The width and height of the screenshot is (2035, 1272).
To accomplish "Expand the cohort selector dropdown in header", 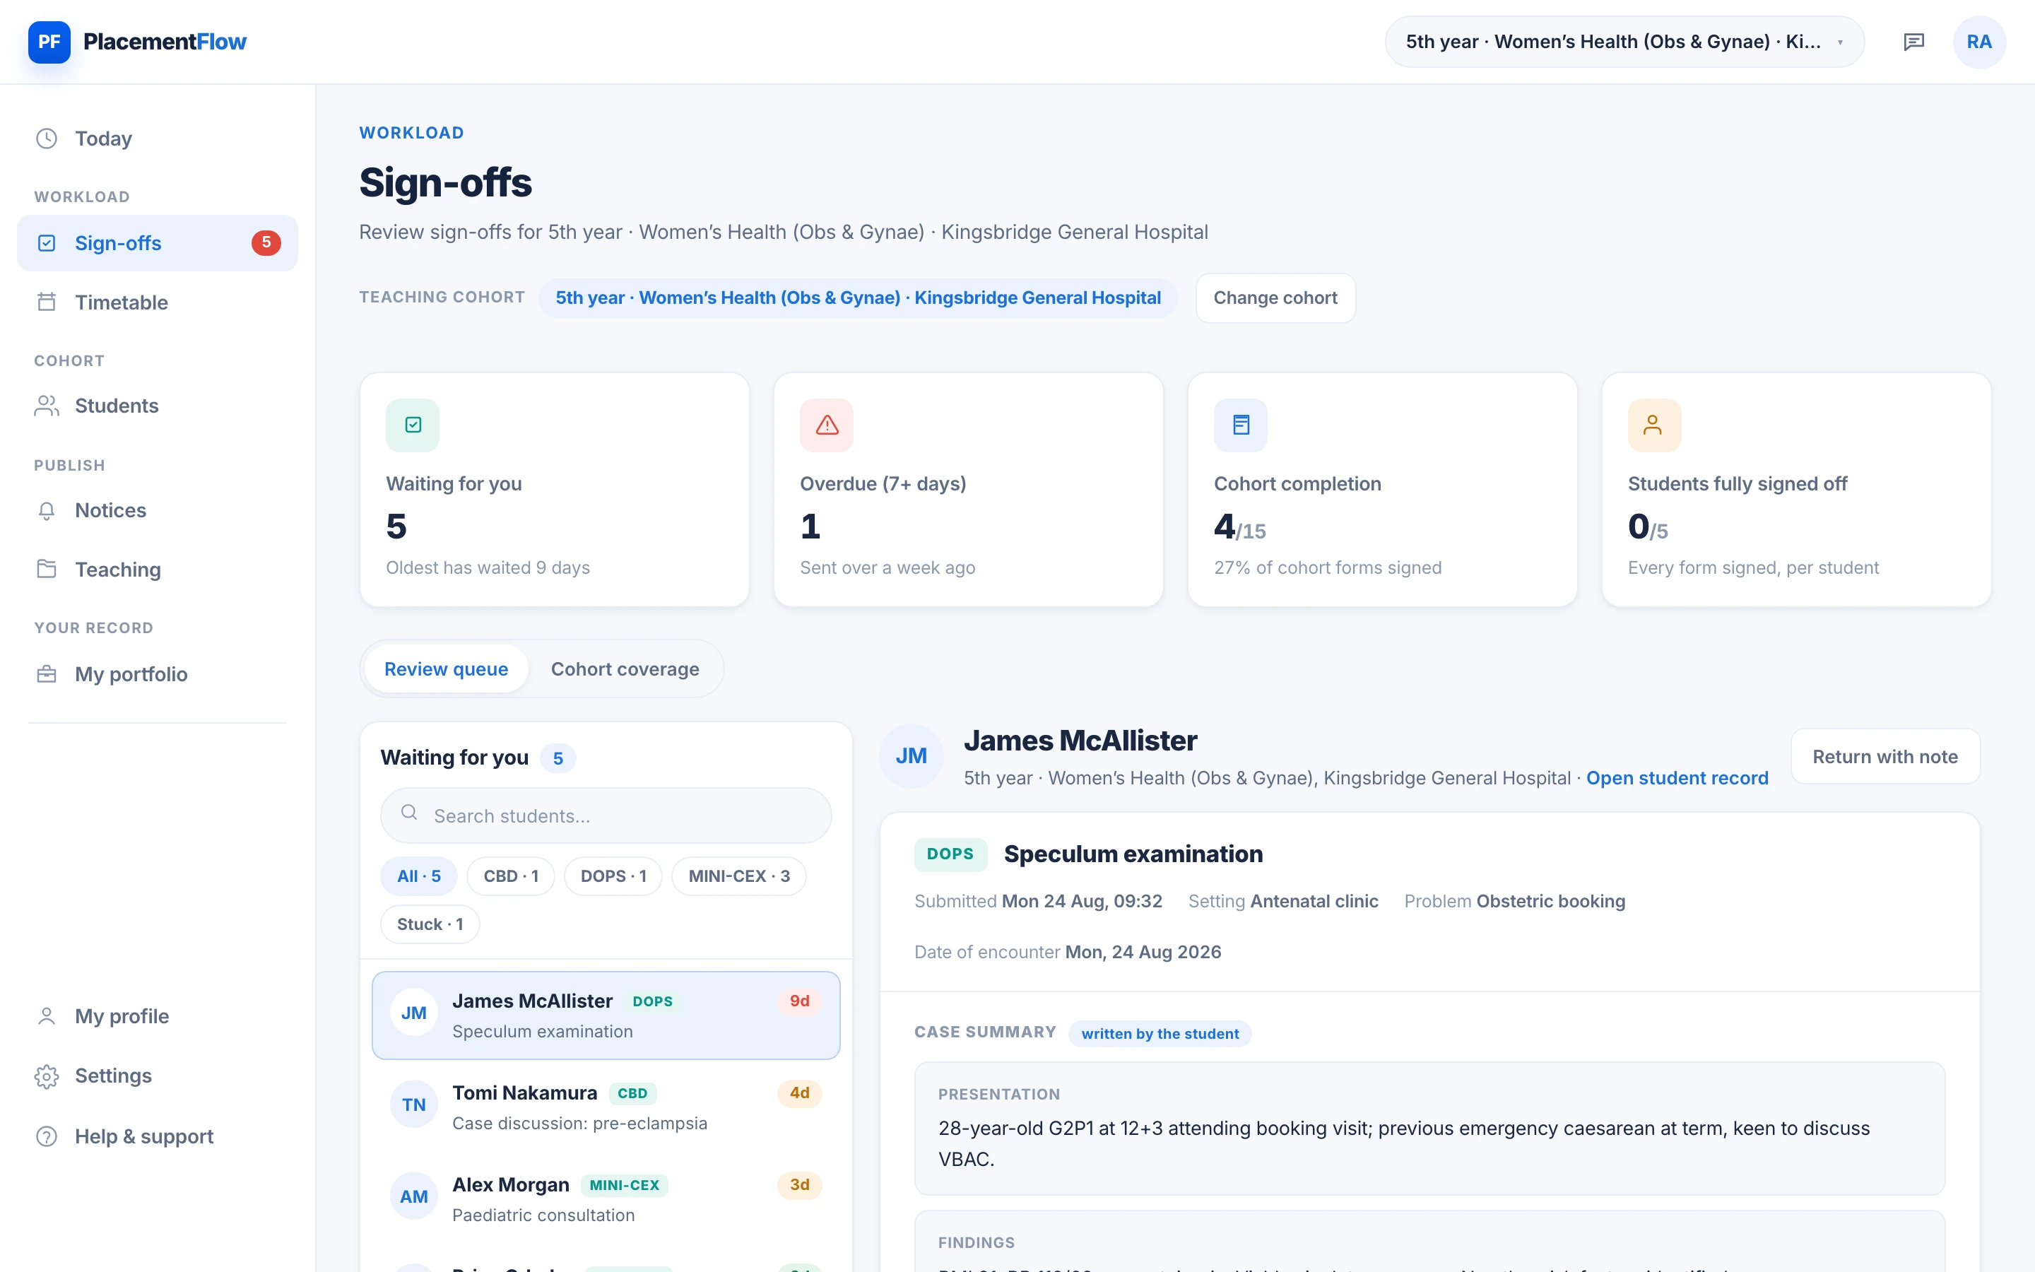I will [x=1624, y=42].
